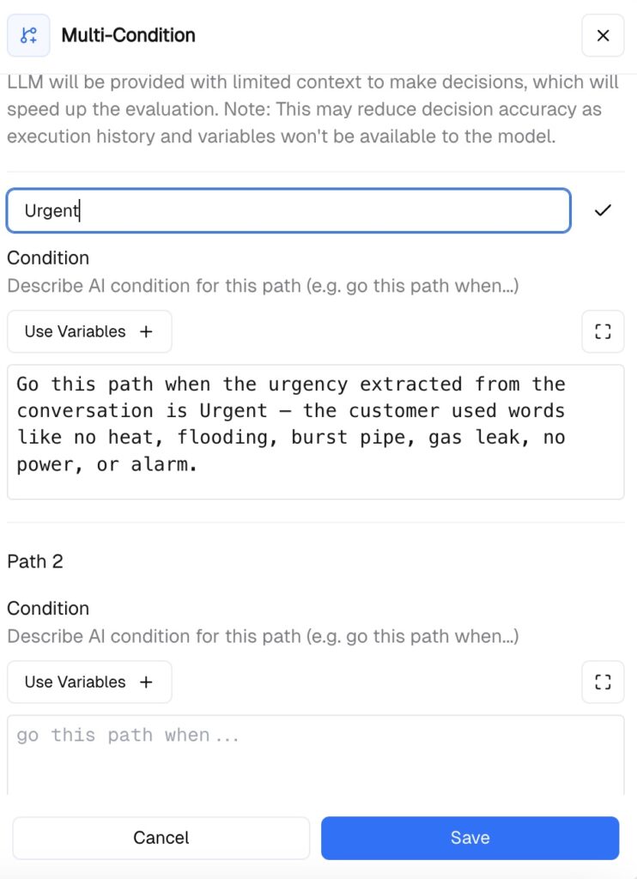Close the Multi-Condition panel

coord(603,35)
